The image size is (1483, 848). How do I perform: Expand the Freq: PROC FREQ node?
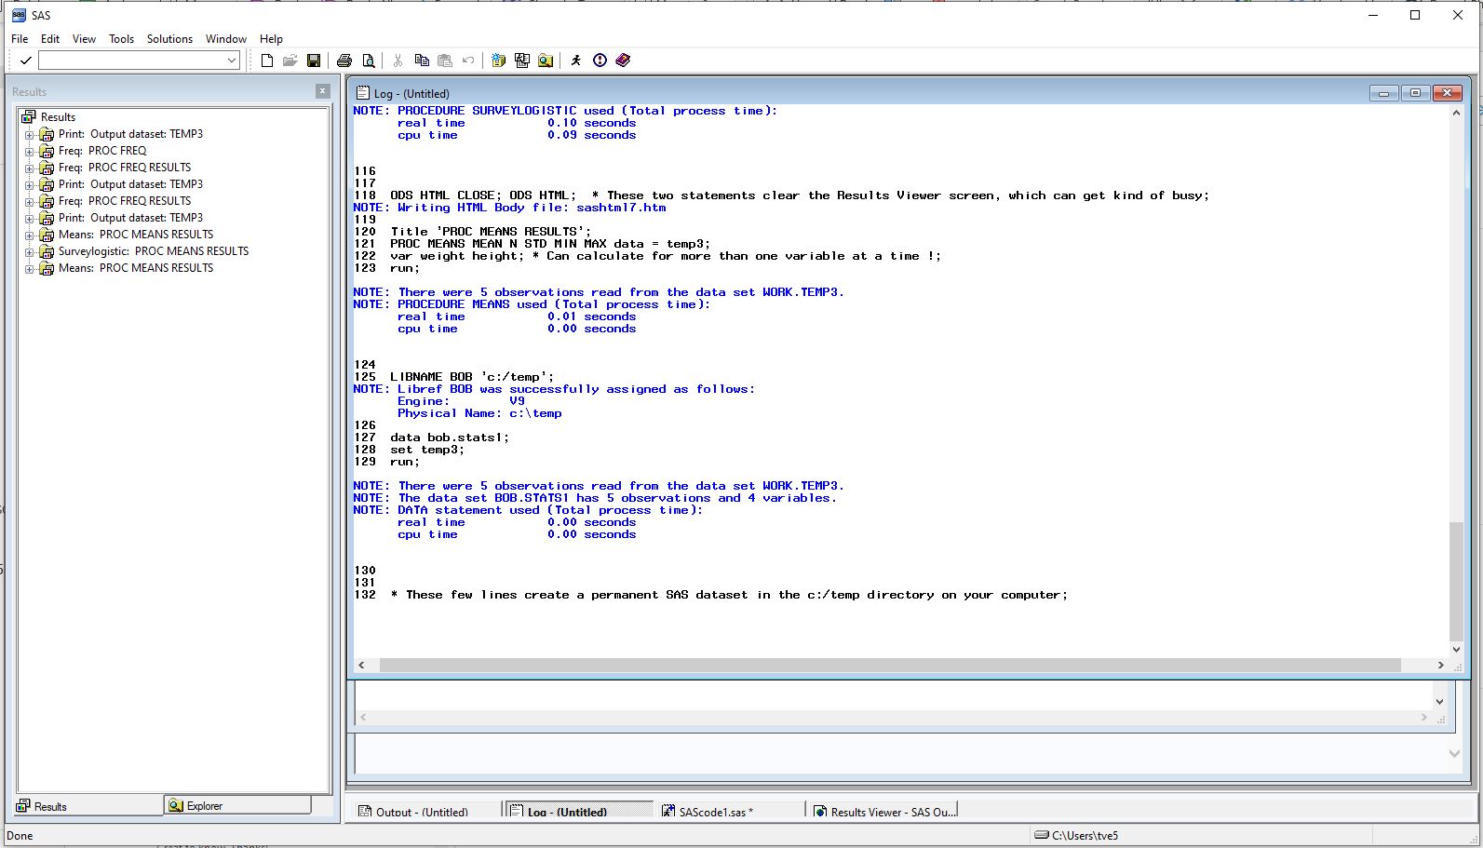[29, 152]
